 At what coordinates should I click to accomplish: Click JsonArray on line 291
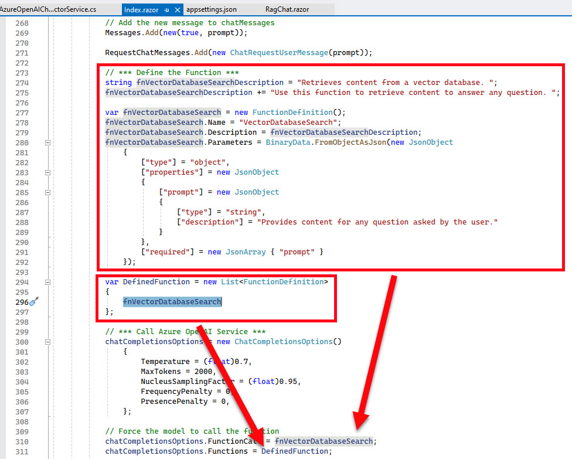(x=246, y=252)
